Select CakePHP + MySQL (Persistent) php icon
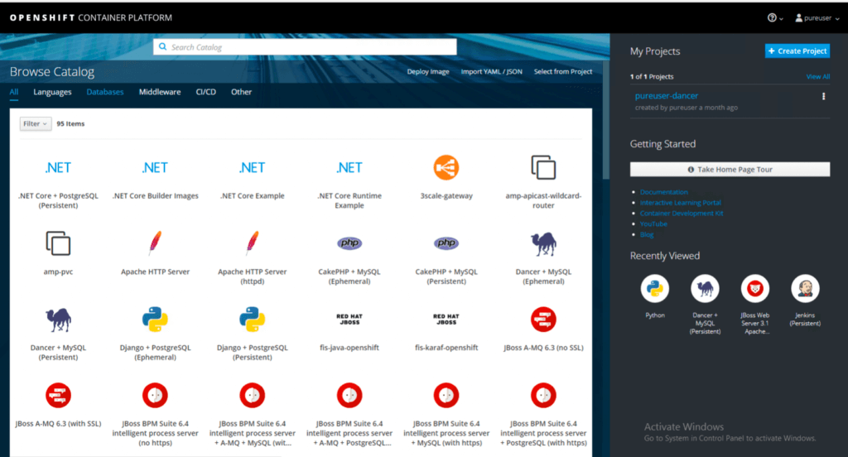This screenshot has width=848, height=457. click(446, 243)
